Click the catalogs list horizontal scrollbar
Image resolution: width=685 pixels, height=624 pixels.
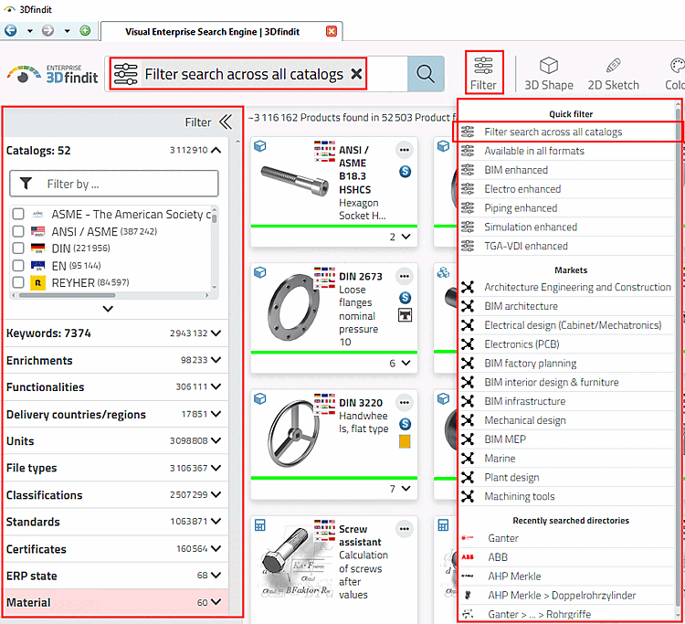(68, 295)
